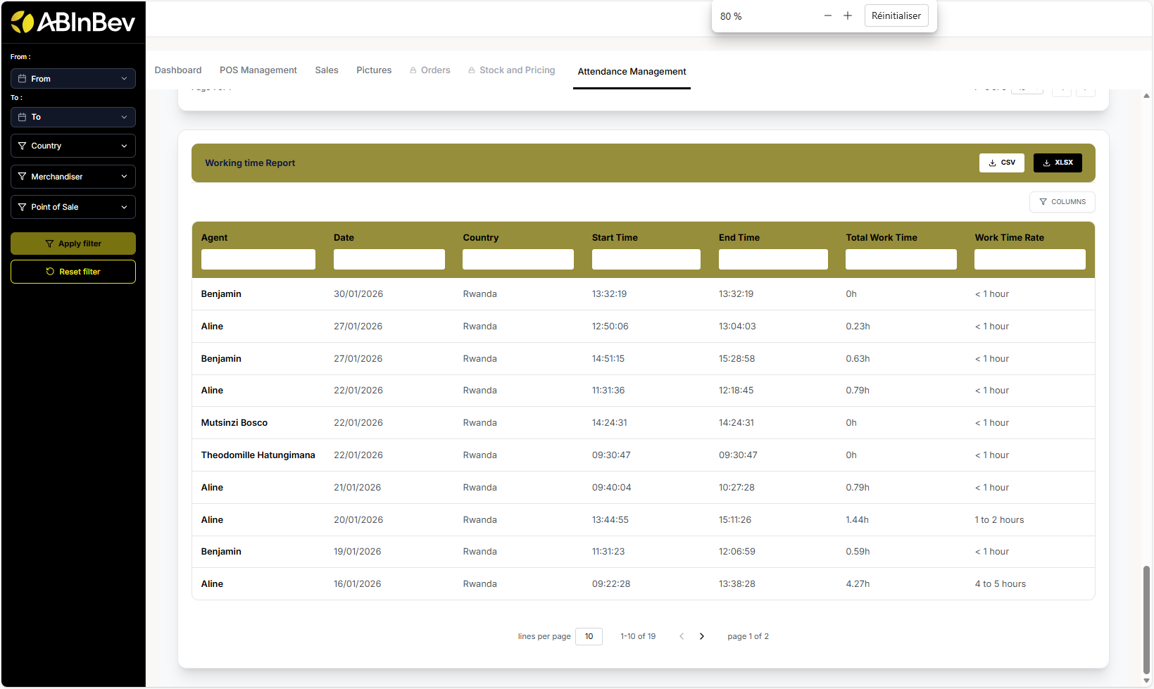Click the Agent column filter field
Image resolution: width=1154 pixels, height=689 pixels.
coord(258,260)
